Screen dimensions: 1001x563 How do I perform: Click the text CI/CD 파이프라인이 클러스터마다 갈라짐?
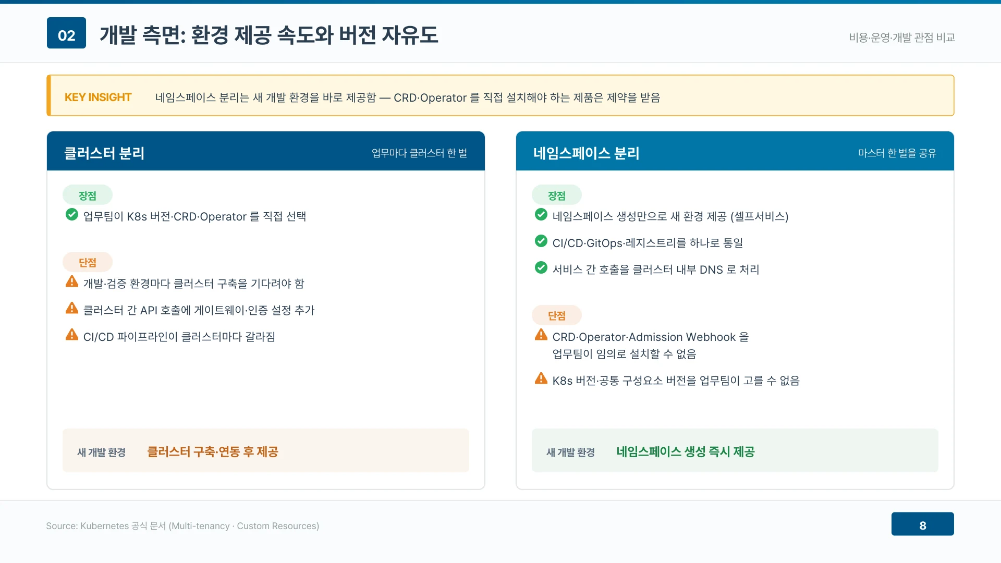(x=179, y=337)
